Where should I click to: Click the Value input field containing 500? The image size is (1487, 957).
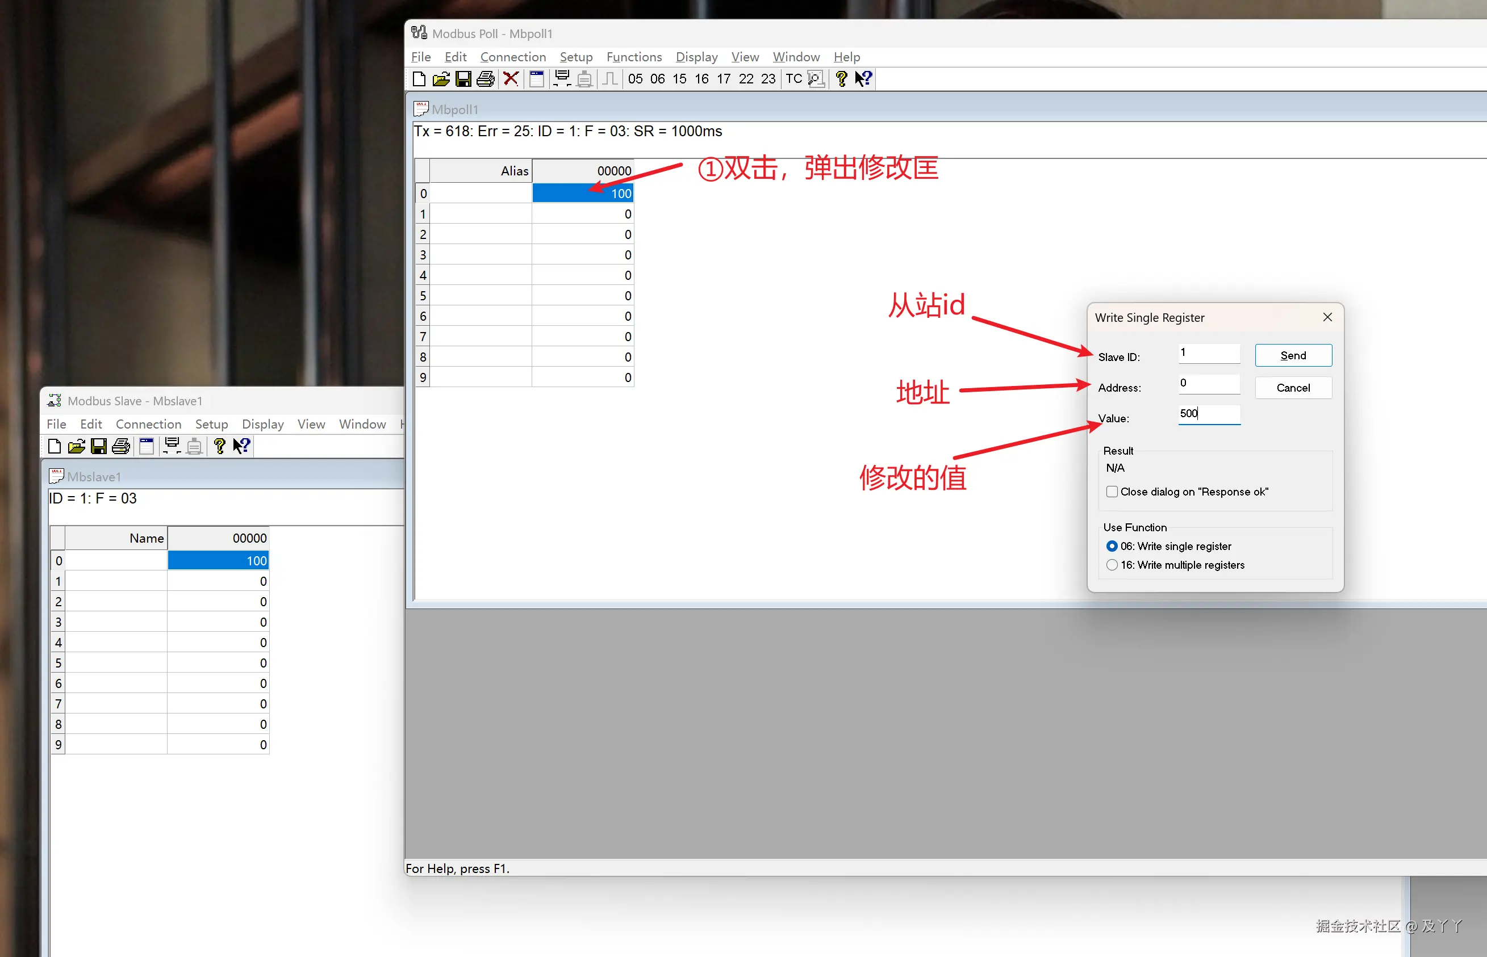pos(1209,414)
